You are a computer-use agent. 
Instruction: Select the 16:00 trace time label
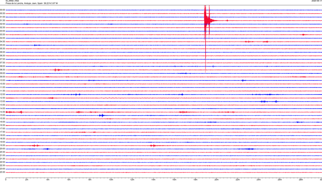pyautogui.click(x=2, y=122)
